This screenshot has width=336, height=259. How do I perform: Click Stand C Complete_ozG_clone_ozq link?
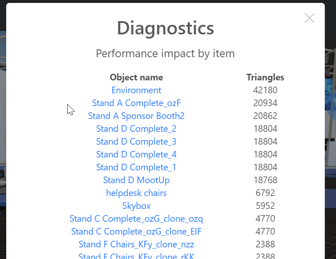[136, 218]
